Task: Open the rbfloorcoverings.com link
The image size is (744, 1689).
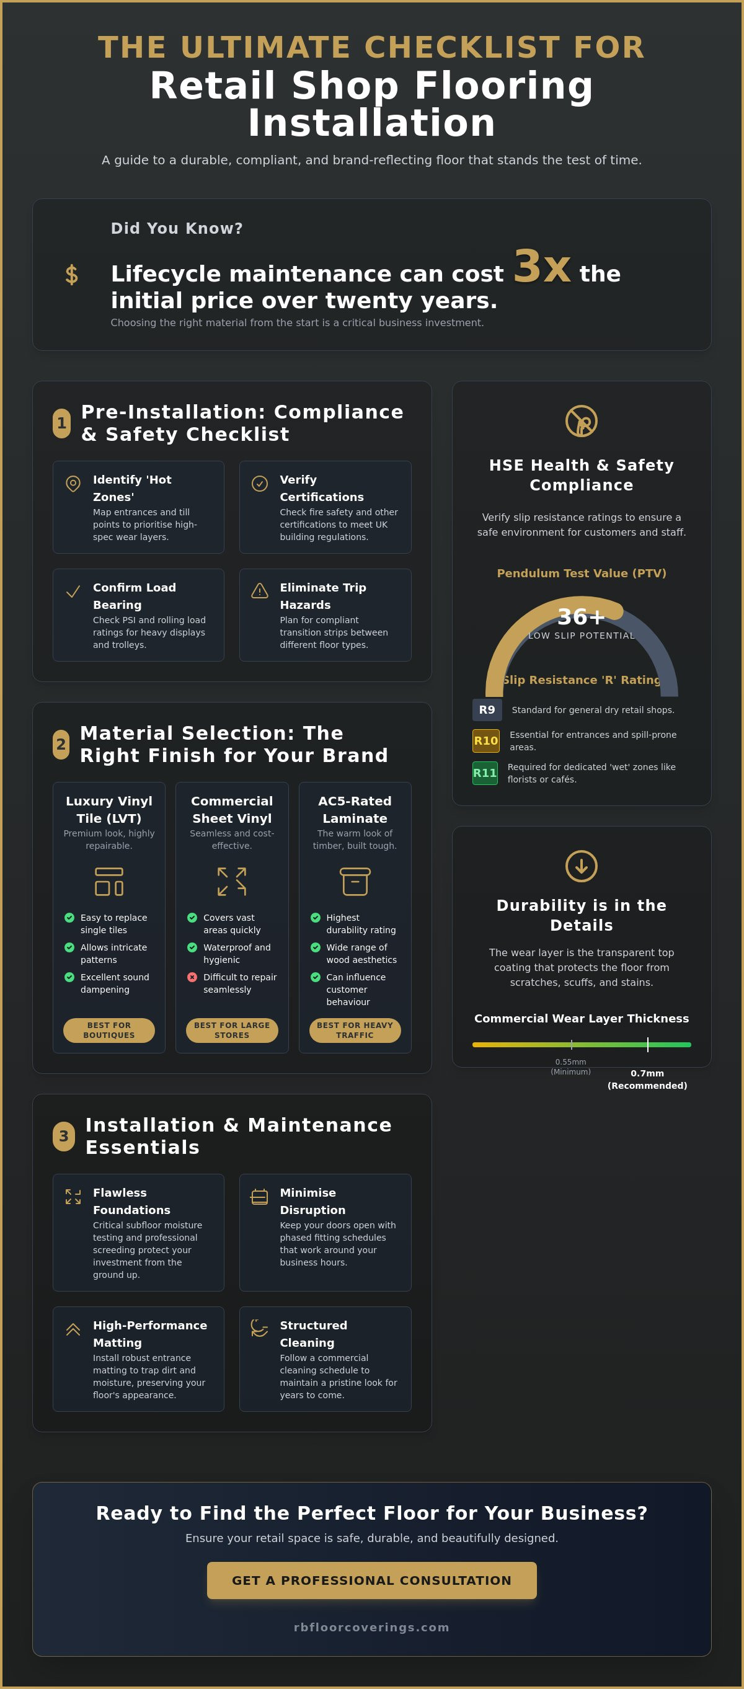Action: [371, 1627]
